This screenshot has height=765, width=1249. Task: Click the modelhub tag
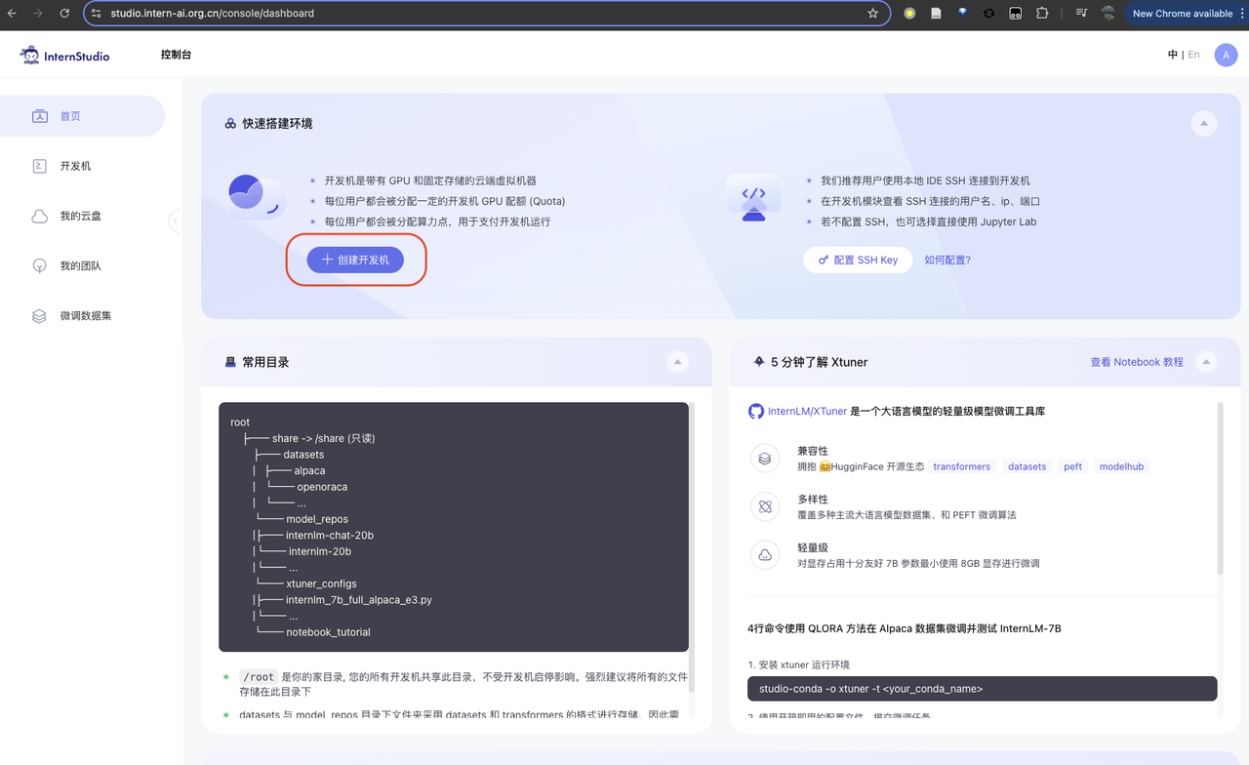click(1121, 466)
